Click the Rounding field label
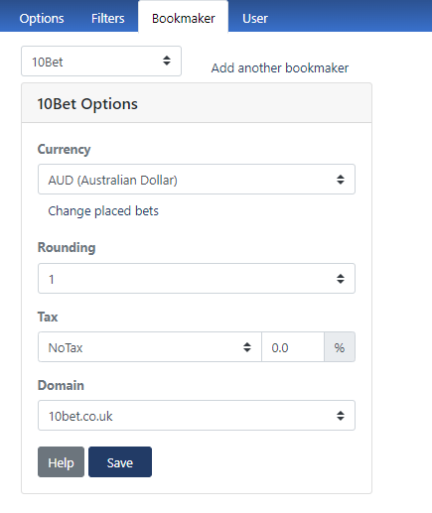This screenshot has height=513, width=432. coord(67,247)
